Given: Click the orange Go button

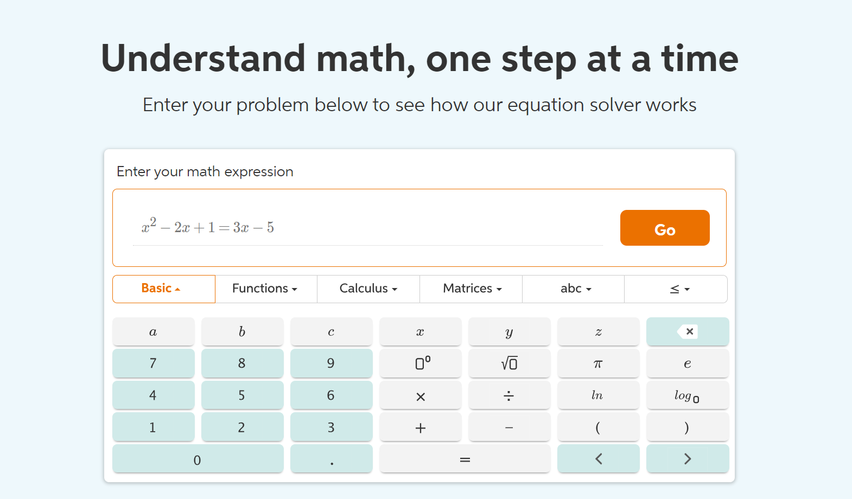Looking at the screenshot, I should coord(665,228).
